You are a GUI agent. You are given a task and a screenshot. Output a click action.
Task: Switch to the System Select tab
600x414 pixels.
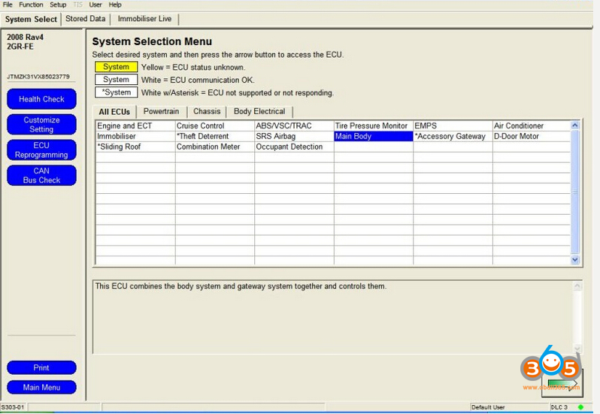coord(31,19)
